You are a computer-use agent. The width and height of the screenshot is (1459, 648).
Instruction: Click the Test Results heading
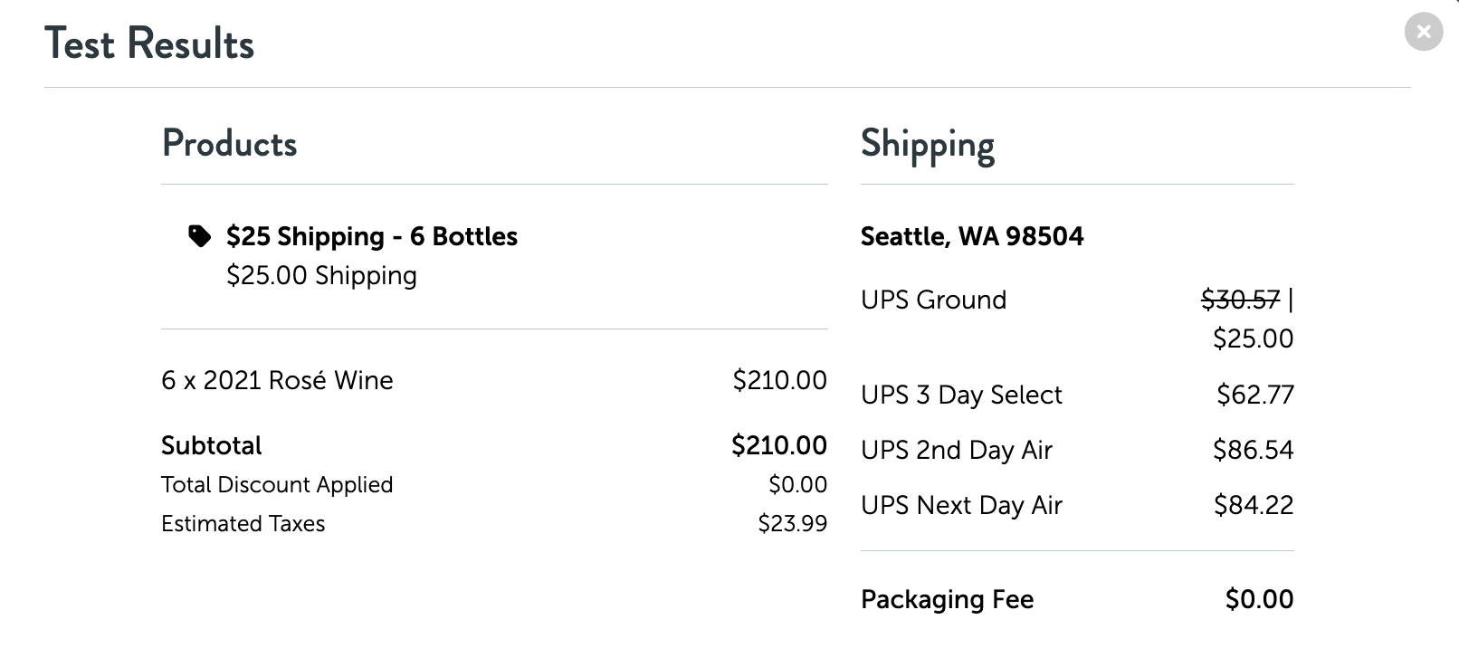pyautogui.click(x=149, y=43)
